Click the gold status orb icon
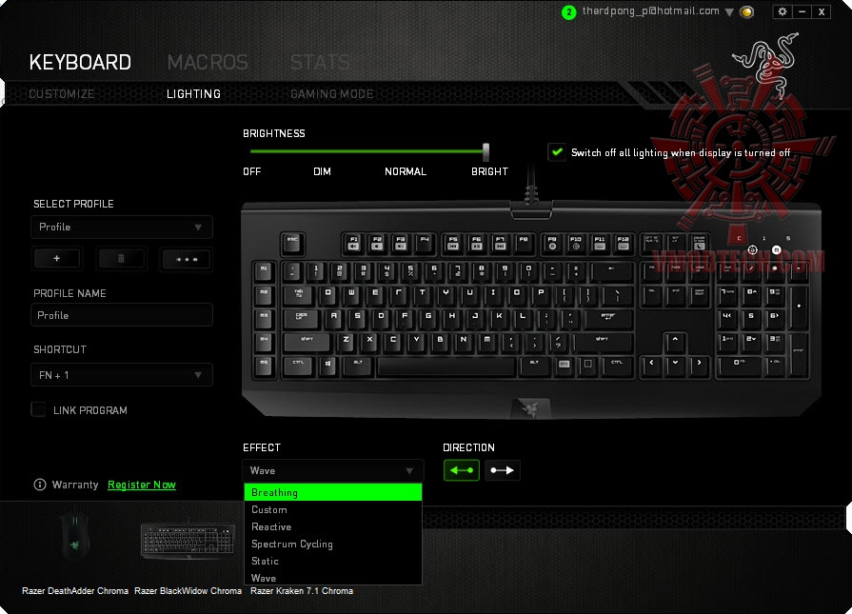 coord(747,12)
